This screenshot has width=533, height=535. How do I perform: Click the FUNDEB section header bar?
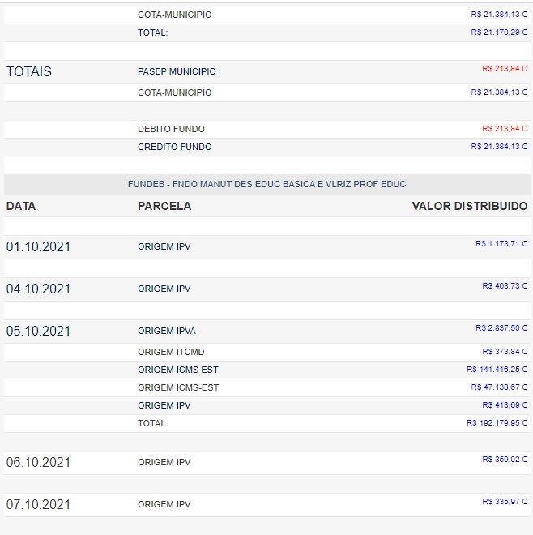tap(266, 184)
